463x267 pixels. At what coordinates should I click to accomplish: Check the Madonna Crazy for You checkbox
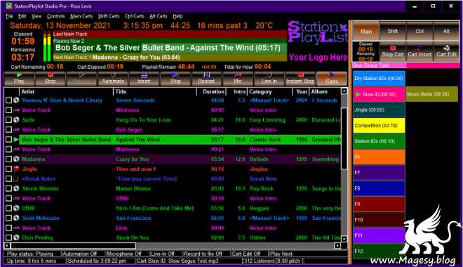pyautogui.click(x=8, y=159)
